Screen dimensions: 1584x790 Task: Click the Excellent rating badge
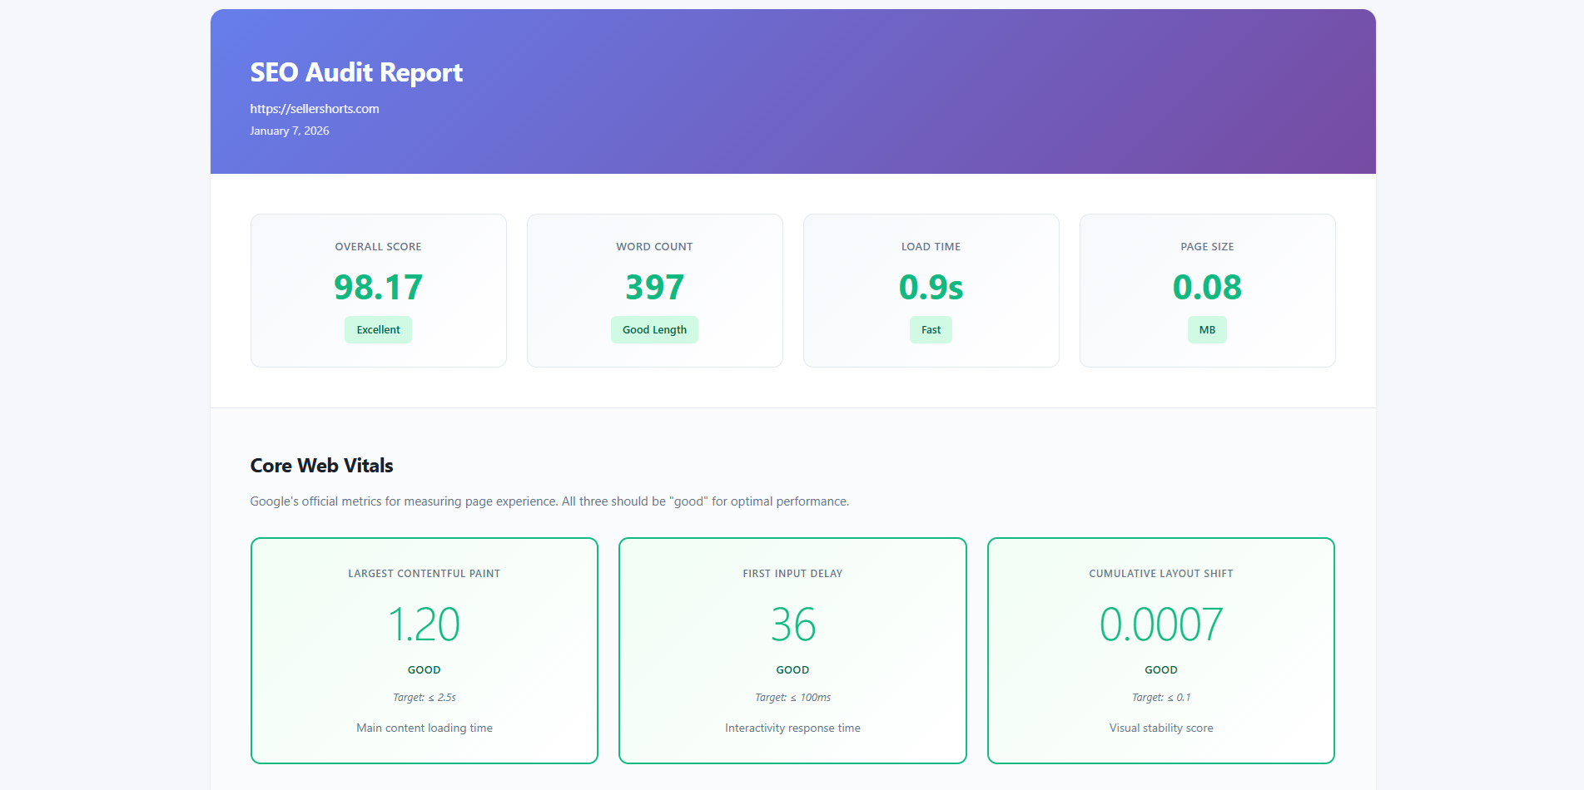coord(378,330)
